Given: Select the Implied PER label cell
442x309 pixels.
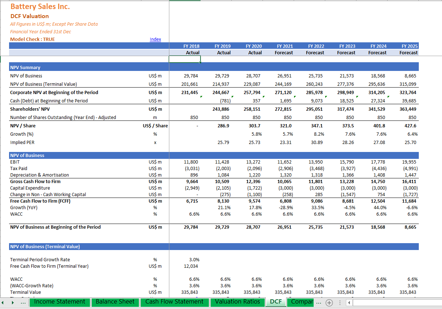Looking at the screenshot, I should [22, 143].
